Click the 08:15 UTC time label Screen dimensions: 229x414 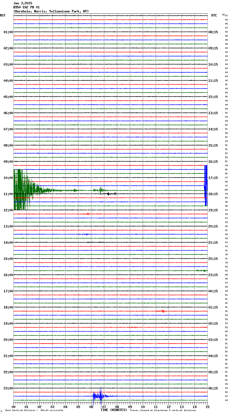coord(213,32)
